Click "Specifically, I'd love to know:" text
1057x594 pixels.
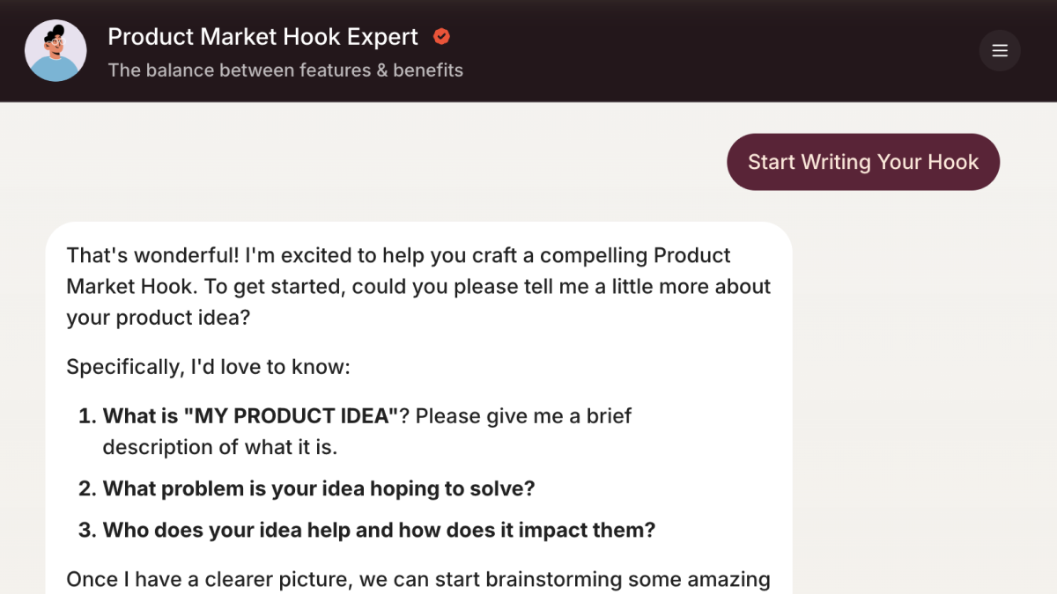click(x=208, y=366)
